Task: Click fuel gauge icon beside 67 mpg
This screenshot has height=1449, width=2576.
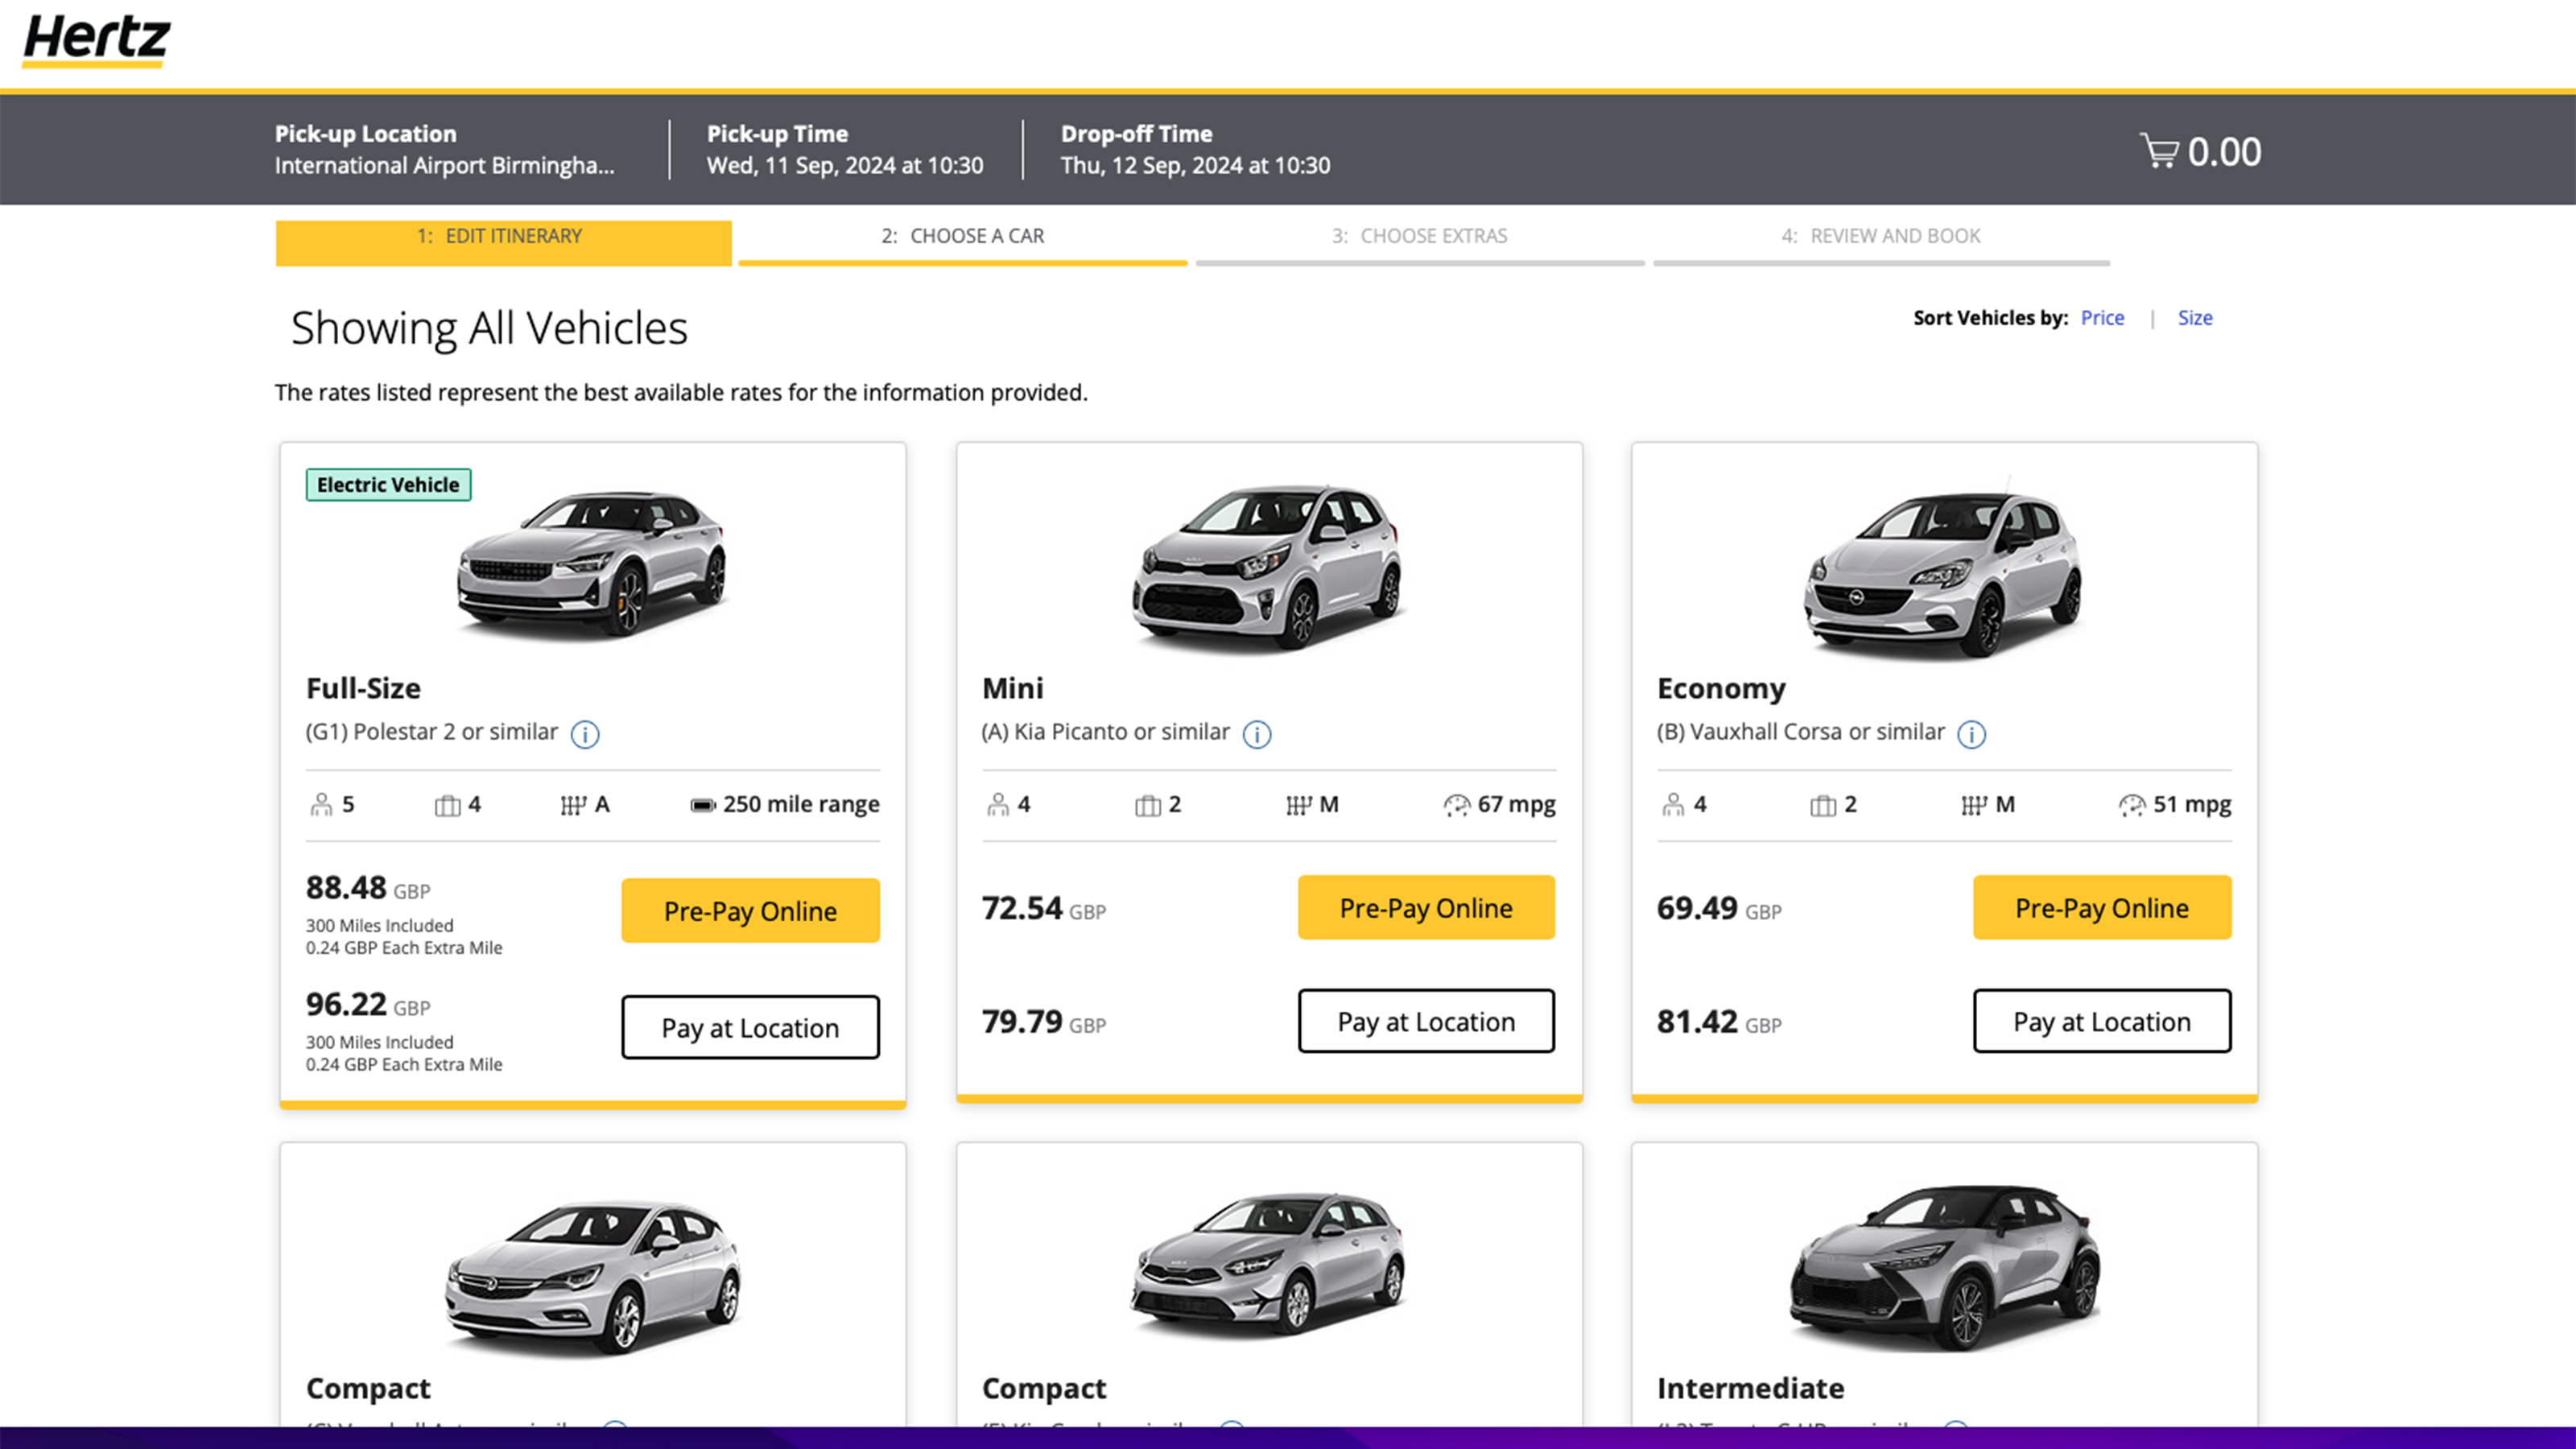Action: click(1457, 805)
